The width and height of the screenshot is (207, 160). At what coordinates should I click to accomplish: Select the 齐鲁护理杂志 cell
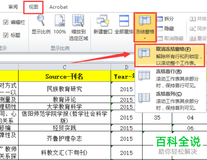[x=65, y=138]
